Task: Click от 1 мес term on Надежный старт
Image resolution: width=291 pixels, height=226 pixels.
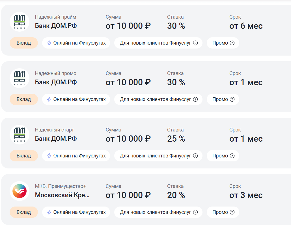Action: click(x=246, y=139)
